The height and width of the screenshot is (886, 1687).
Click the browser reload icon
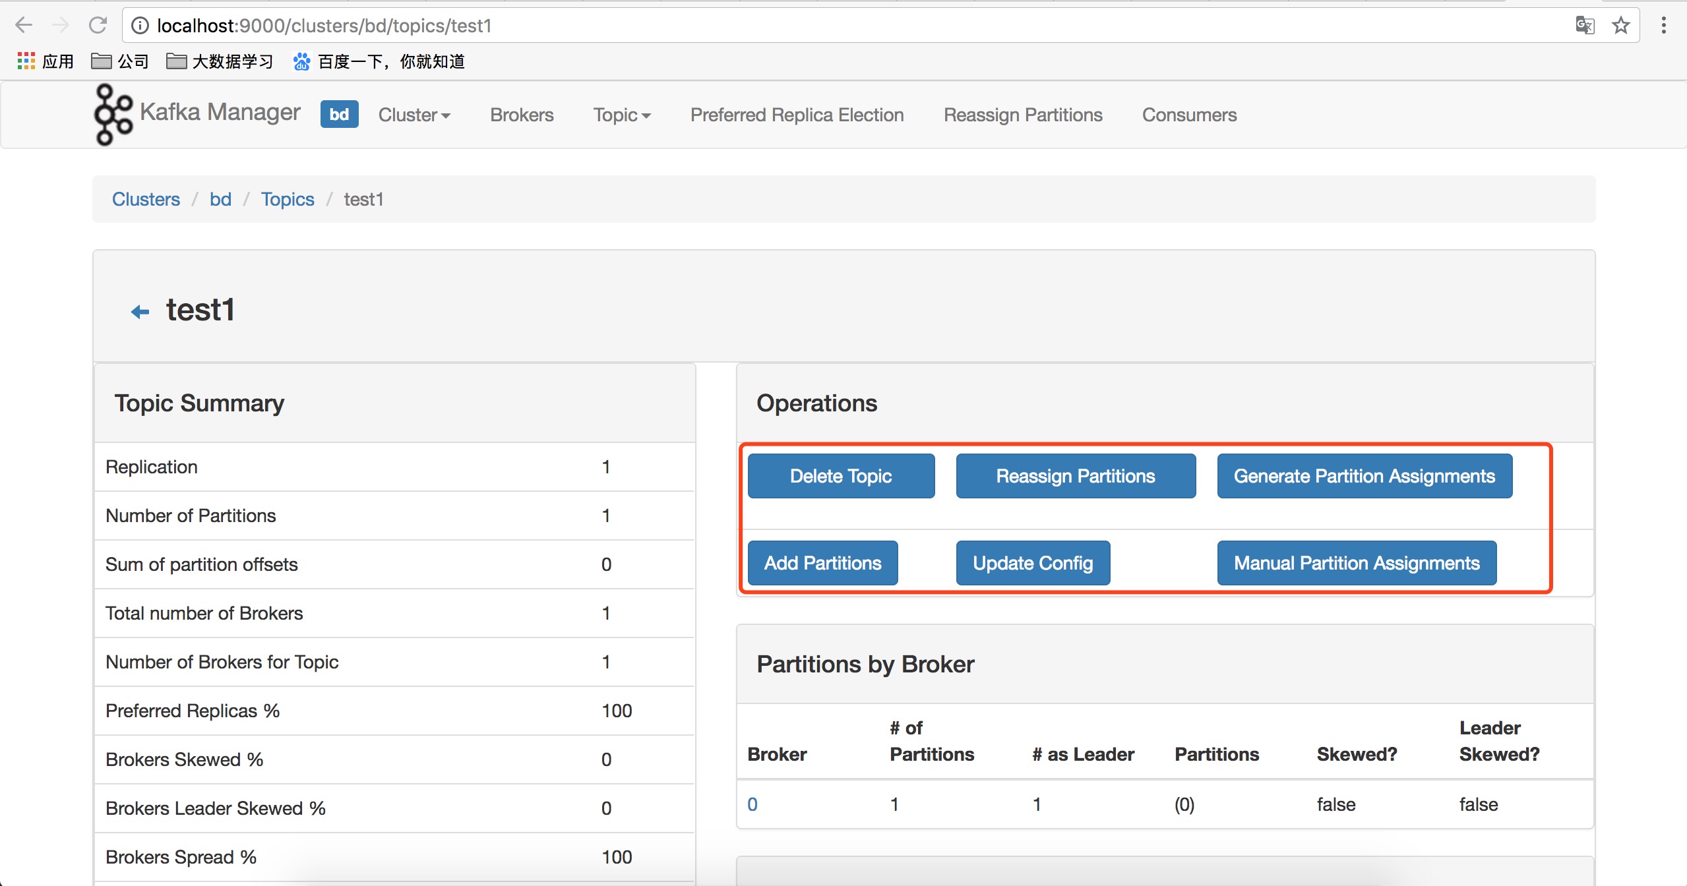click(x=98, y=26)
